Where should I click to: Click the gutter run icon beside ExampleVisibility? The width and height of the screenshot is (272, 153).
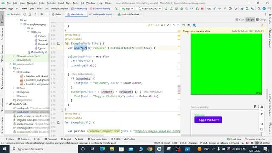coord(59,43)
